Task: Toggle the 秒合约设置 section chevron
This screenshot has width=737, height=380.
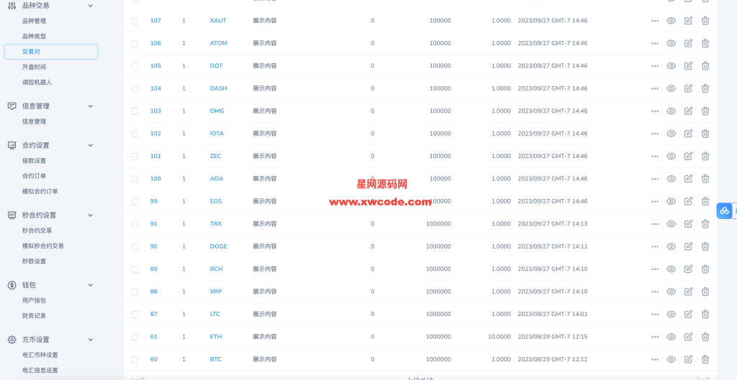Action: pos(90,215)
